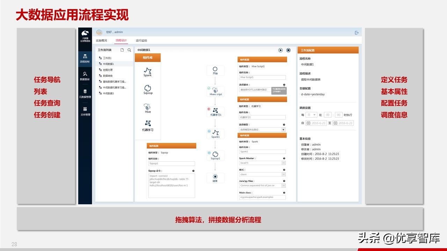Open the 每 日 schedule frequency dropdown

coord(311,115)
